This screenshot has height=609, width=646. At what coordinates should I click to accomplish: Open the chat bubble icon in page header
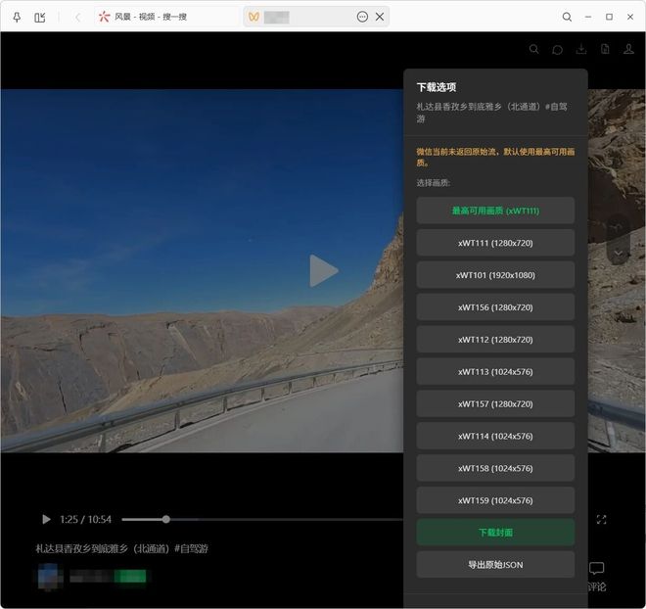557,50
